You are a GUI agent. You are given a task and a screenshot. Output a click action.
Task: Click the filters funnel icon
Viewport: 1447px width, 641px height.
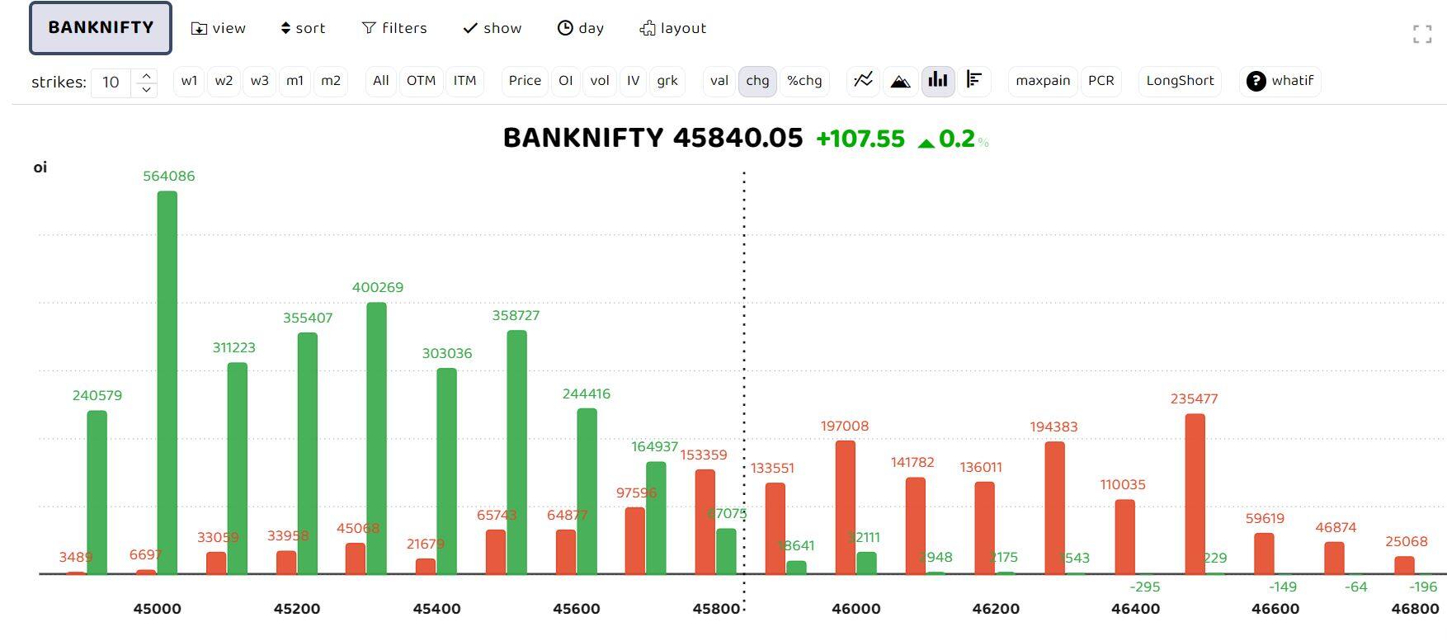point(369,28)
